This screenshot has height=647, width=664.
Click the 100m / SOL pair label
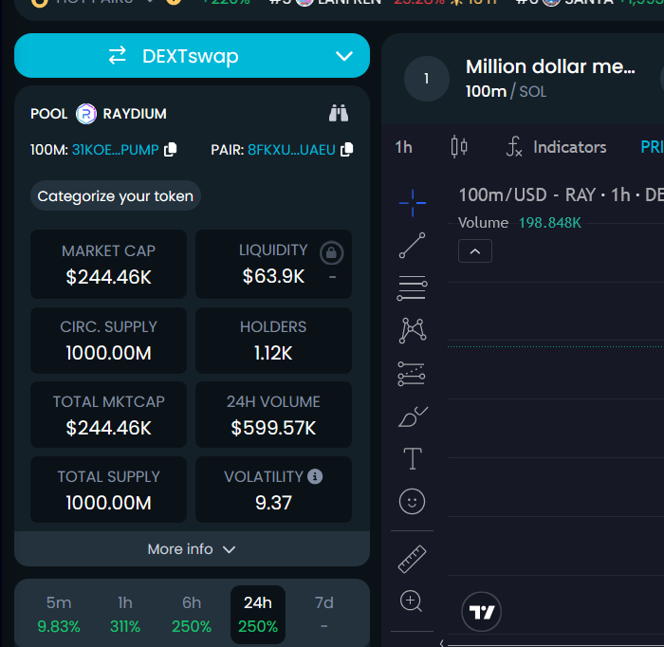[x=506, y=91]
